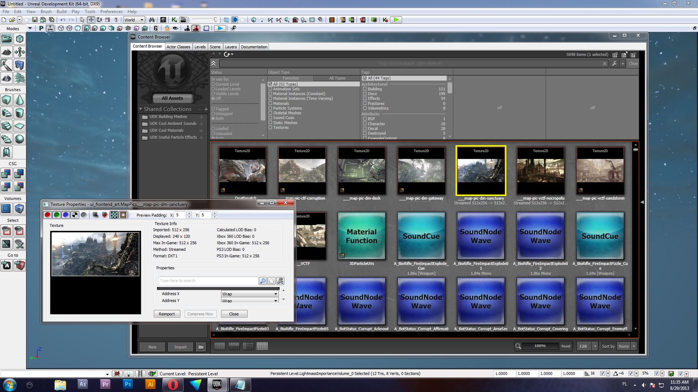The width and height of the screenshot is (698, 392).
Task: Click refresh arrow icon in Content Browser
Action: pyautogui.click(x=227, y=54)
